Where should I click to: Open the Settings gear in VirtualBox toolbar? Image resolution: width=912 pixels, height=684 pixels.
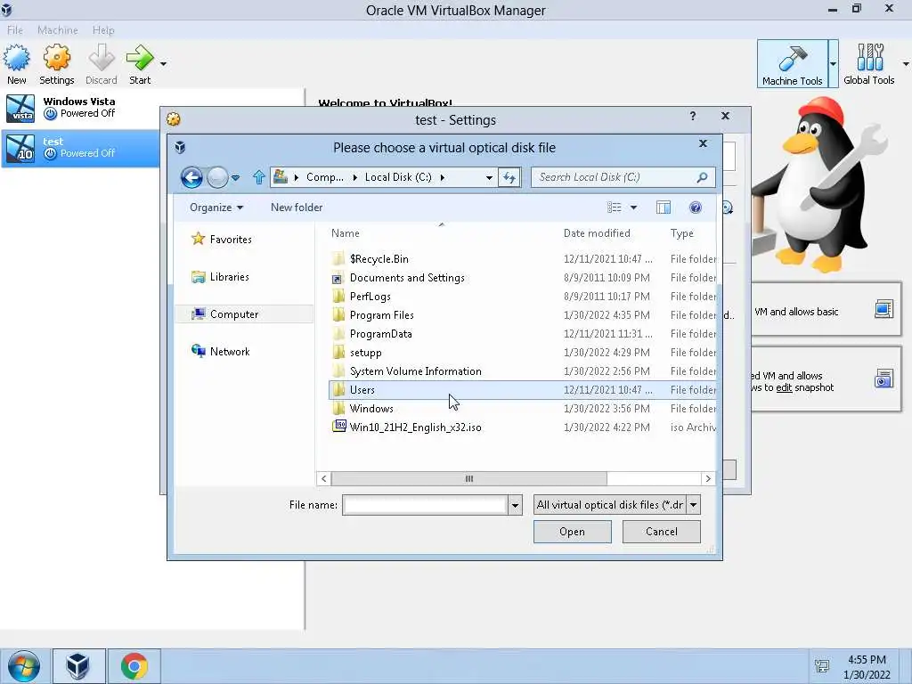56,64
